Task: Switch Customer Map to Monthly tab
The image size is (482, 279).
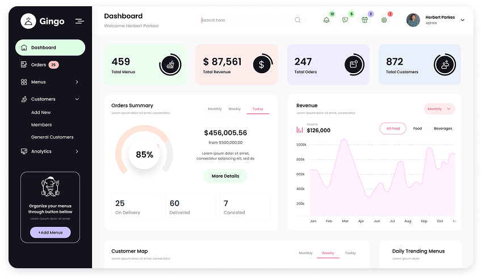Action: 305,253
